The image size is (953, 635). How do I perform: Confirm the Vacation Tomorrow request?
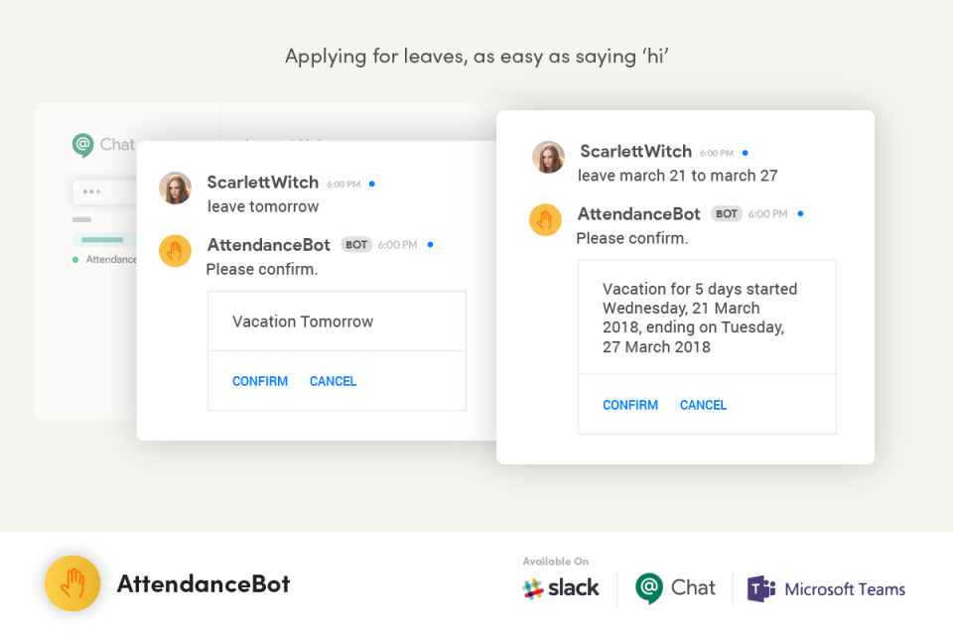260,381
